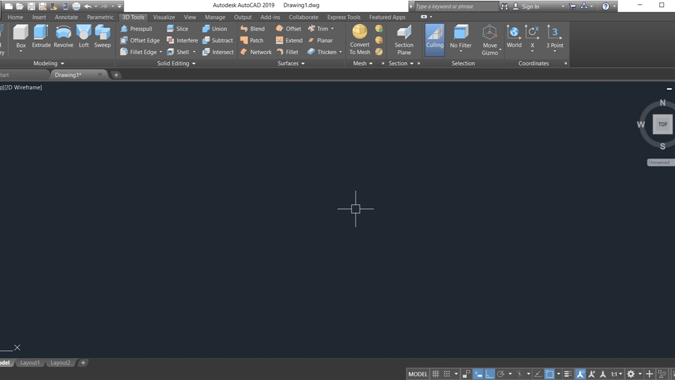Expand the Box dropdown arrow

pos(21,52)
